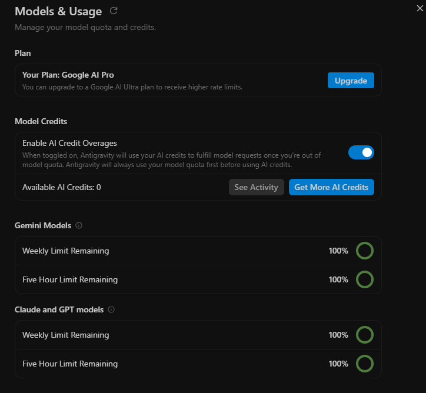
Task: Click Gemini 'Five Hour Limit Remaining' label
Action: 70,279
